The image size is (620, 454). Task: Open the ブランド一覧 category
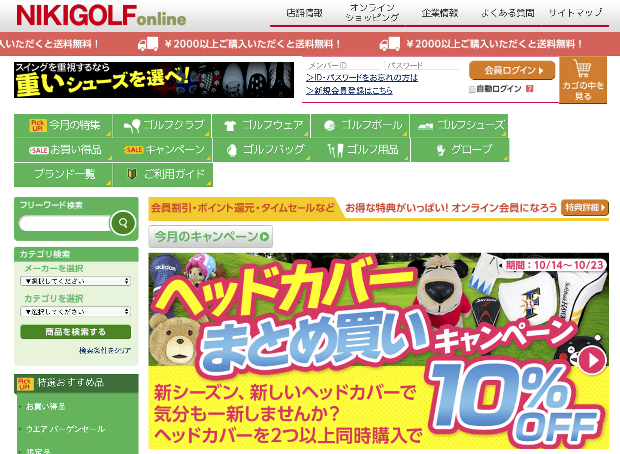63,174
